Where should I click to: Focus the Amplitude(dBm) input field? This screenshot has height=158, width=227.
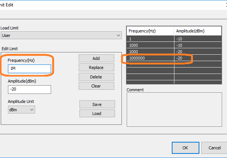tap(29, 89)
